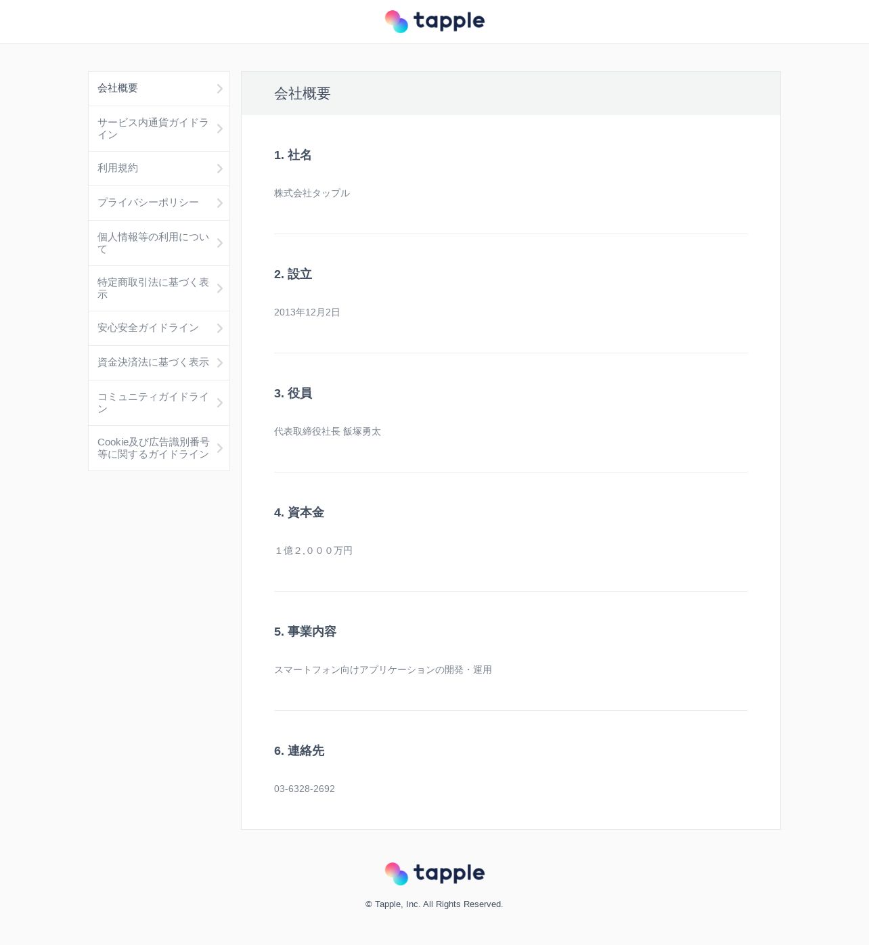The width and height of the screenshot is (869, 945).
Task: Open プライバシーポリシー page
Action: pos(159,203)
